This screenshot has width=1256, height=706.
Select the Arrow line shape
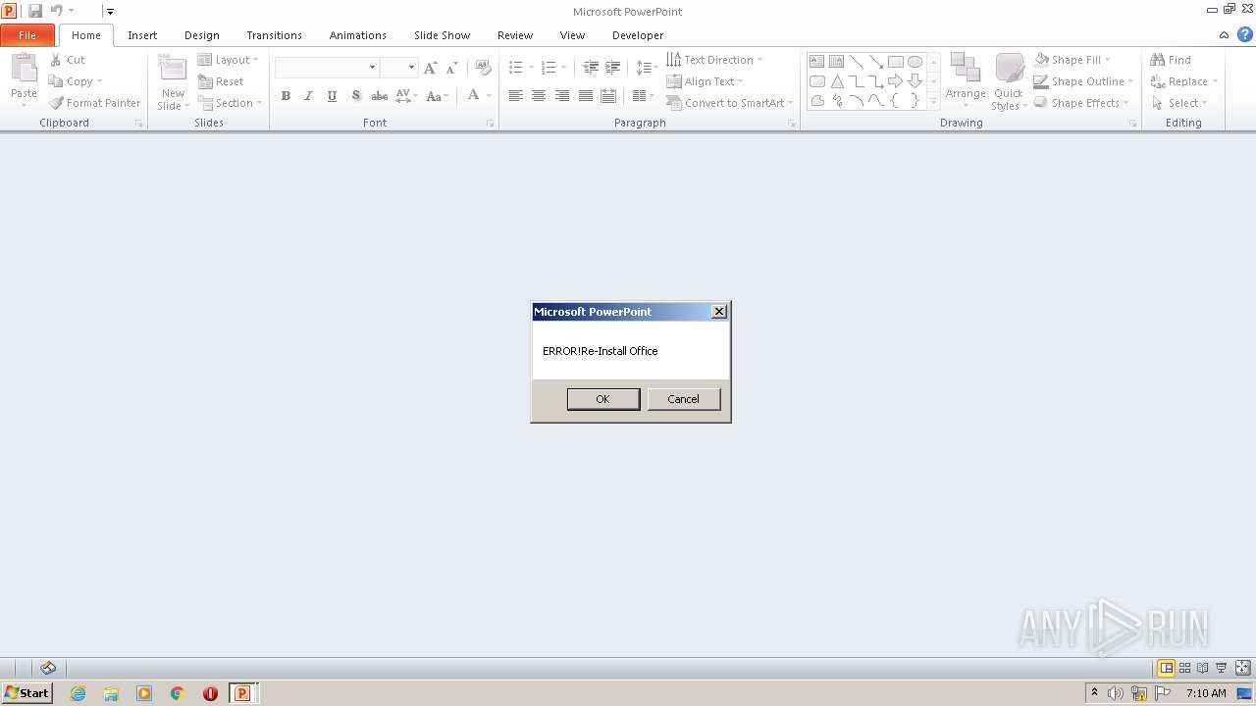[x=875, y=62]
